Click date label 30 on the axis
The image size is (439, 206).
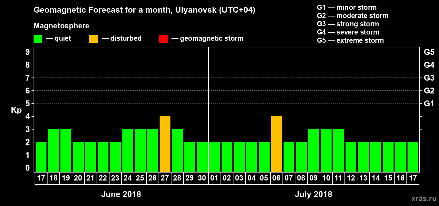click(x=202, y=178)
